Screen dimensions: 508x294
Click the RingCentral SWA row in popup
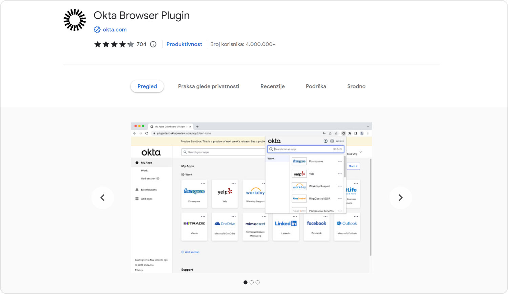click(x=317, y=198)
